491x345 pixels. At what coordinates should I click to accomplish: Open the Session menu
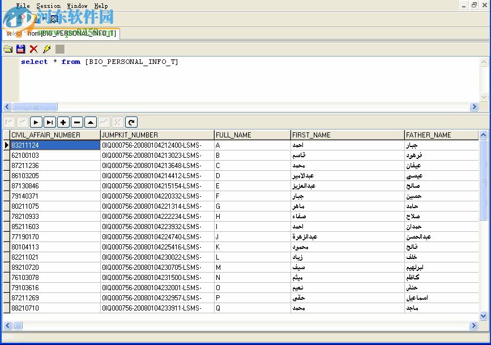tap(49, 6)
